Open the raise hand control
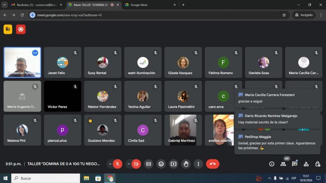The image size is (326, 183). 186,164
